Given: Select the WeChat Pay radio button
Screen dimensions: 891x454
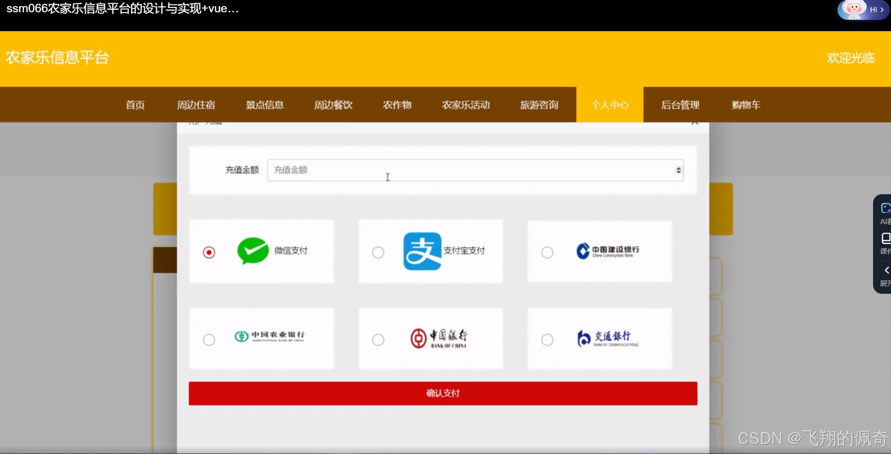Looking at the screenshot, I should [x=209, y=252].
